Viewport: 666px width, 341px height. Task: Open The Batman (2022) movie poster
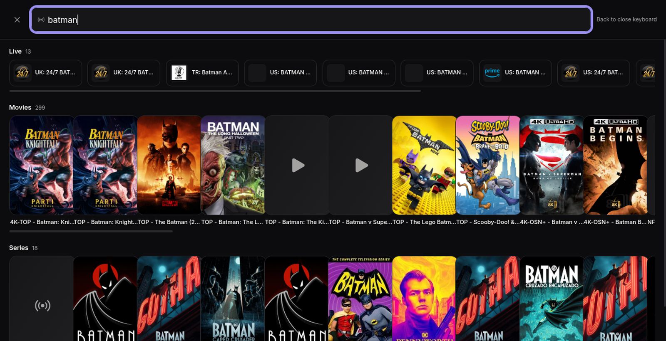click(x=169, y=165)
